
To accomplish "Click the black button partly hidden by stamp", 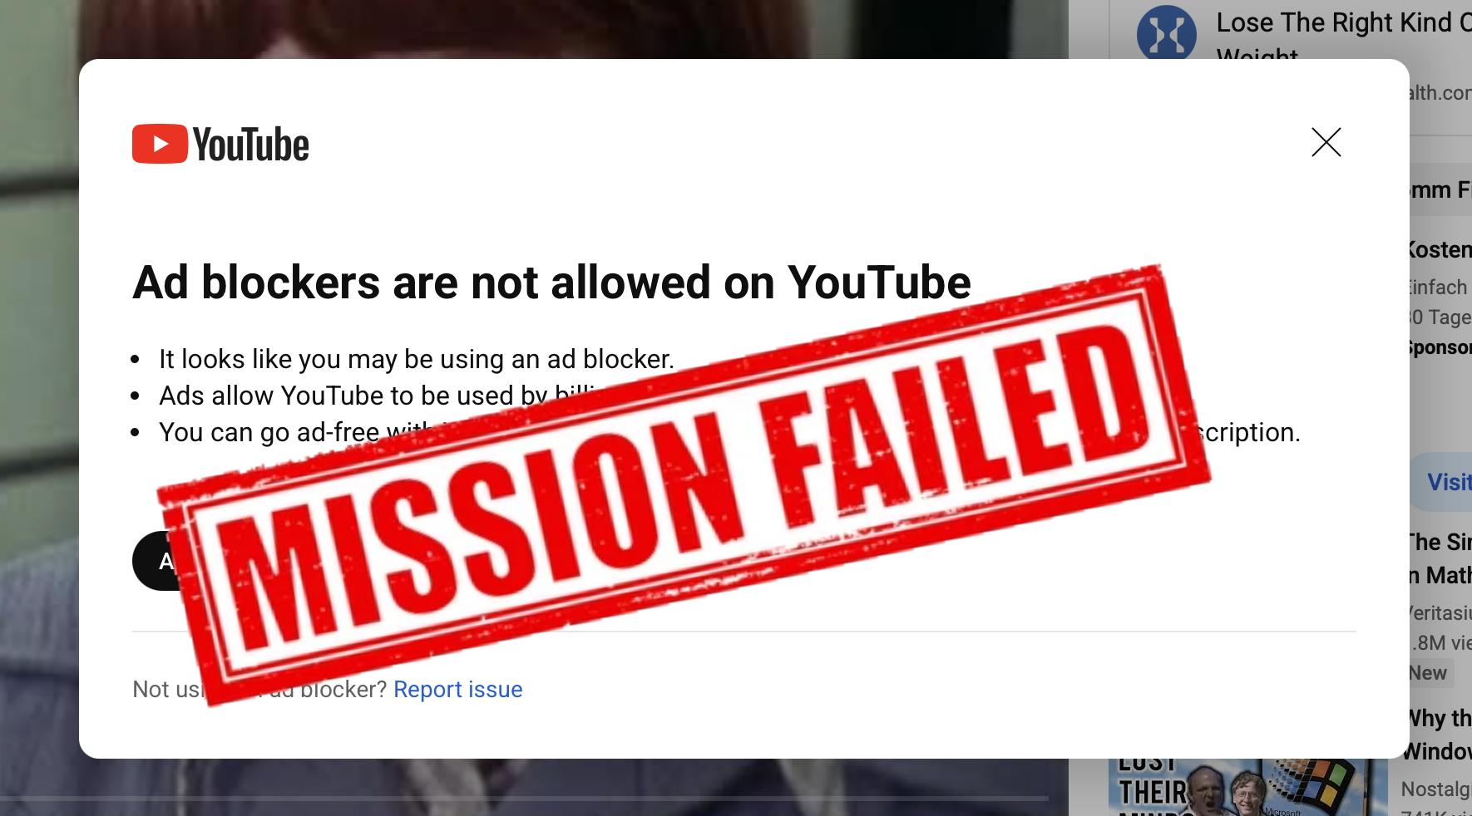I will click(156, 561).
